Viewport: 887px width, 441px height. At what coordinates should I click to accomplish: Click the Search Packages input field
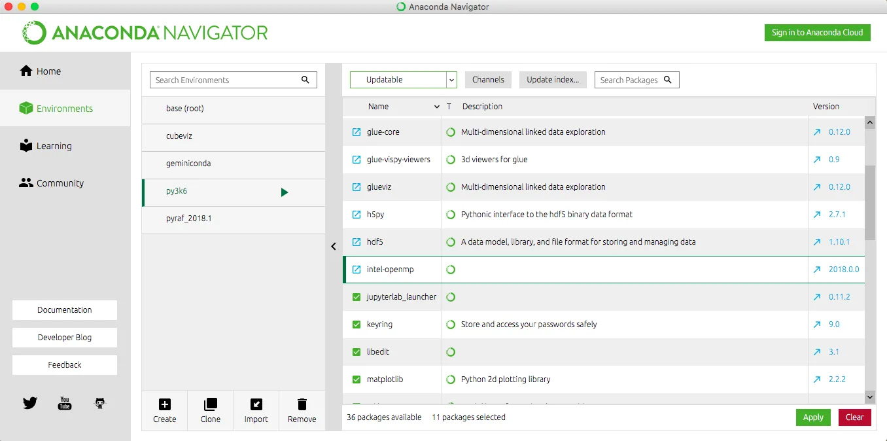(637, 80)
